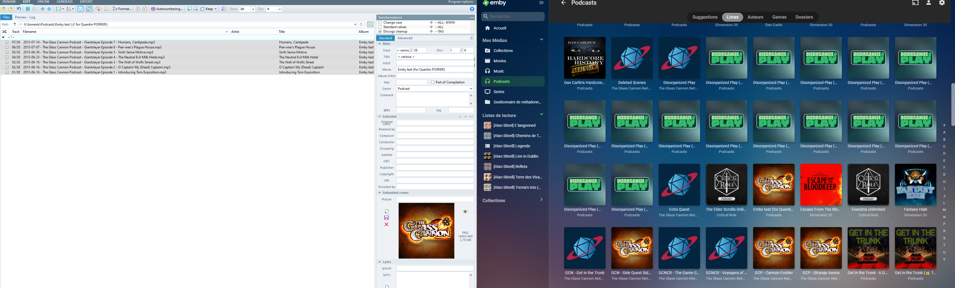Switch to the Advanced tag tab
Image resolution: width=955 pixels, height=288 pixels.
(405, 38)
